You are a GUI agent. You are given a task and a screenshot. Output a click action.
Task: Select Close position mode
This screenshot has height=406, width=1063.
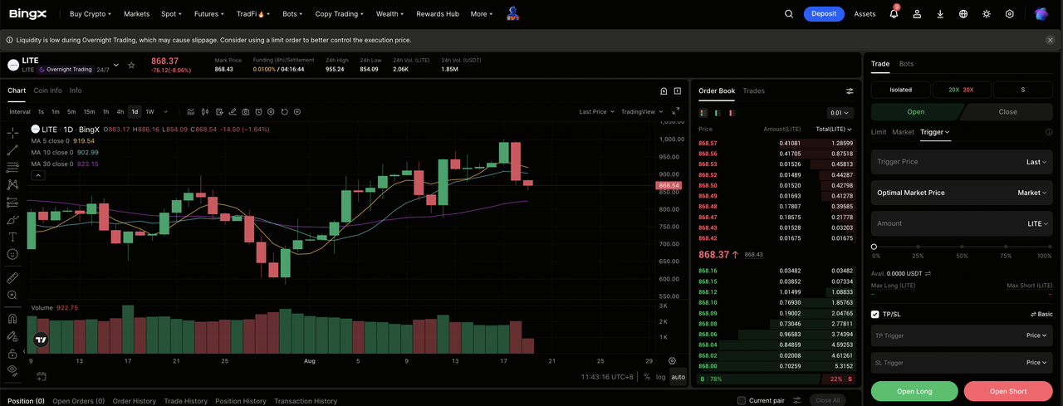1007,112
